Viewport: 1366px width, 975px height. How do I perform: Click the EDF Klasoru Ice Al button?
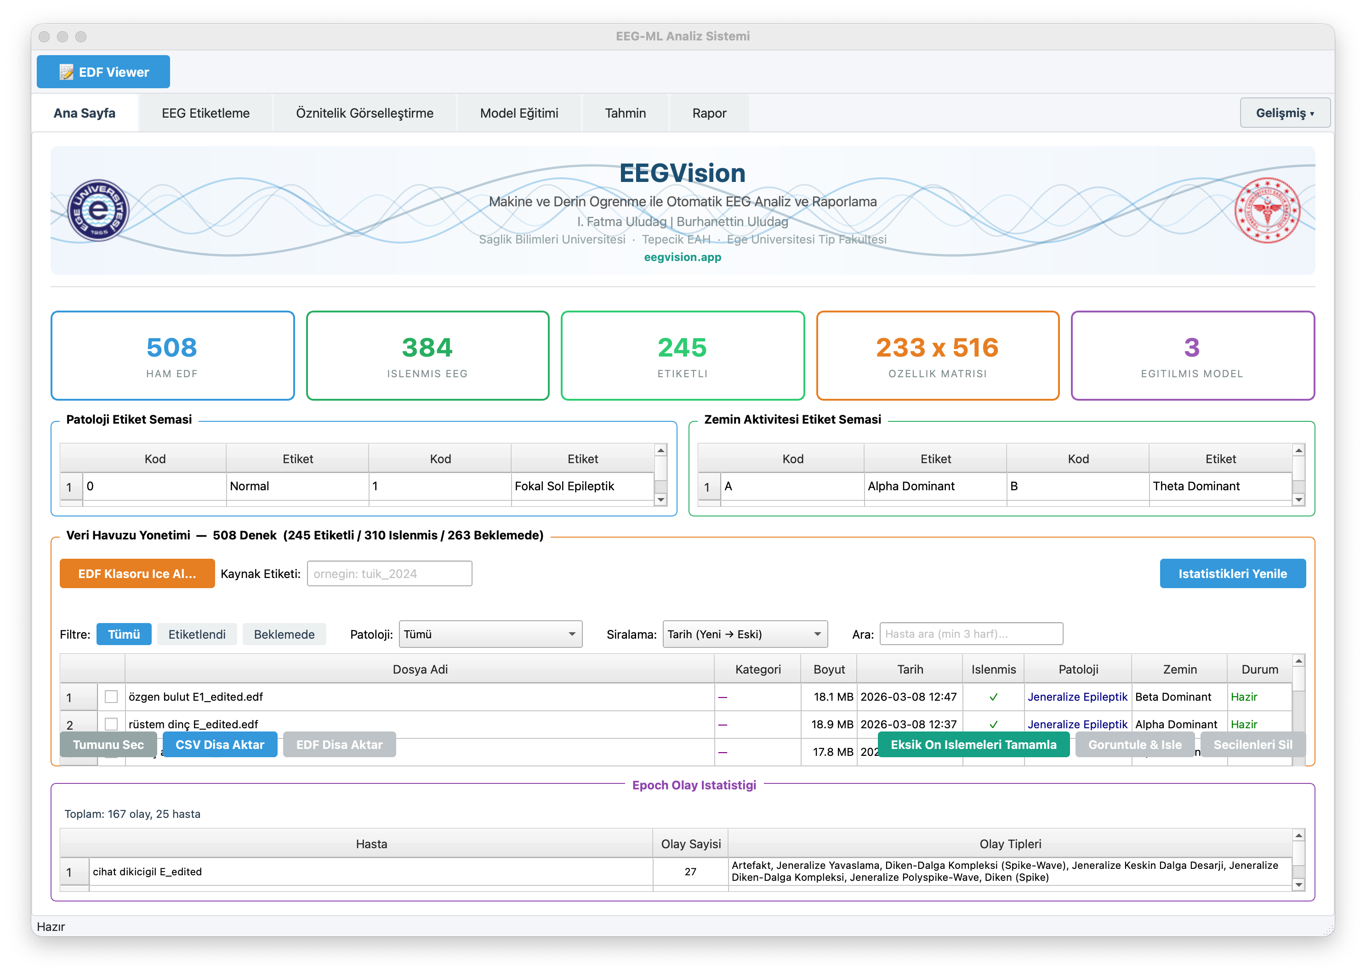pos(137,573)
